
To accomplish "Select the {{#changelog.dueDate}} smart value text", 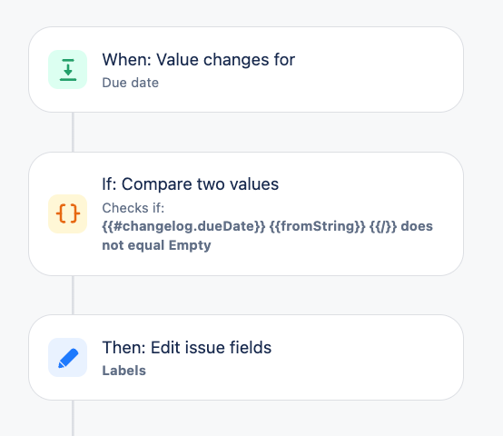I will pos(183,226).
